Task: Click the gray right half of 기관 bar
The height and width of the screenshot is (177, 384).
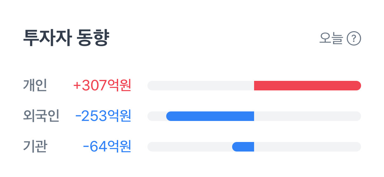Action: click(x=307, y=147)
